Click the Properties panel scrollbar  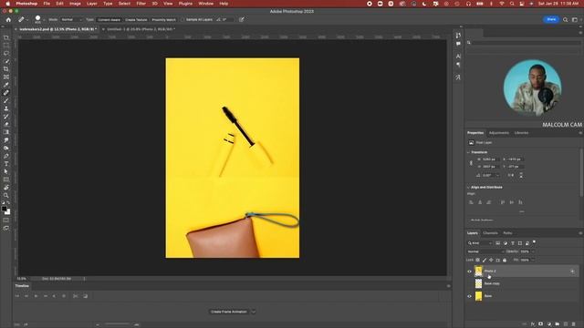[581, 173]
